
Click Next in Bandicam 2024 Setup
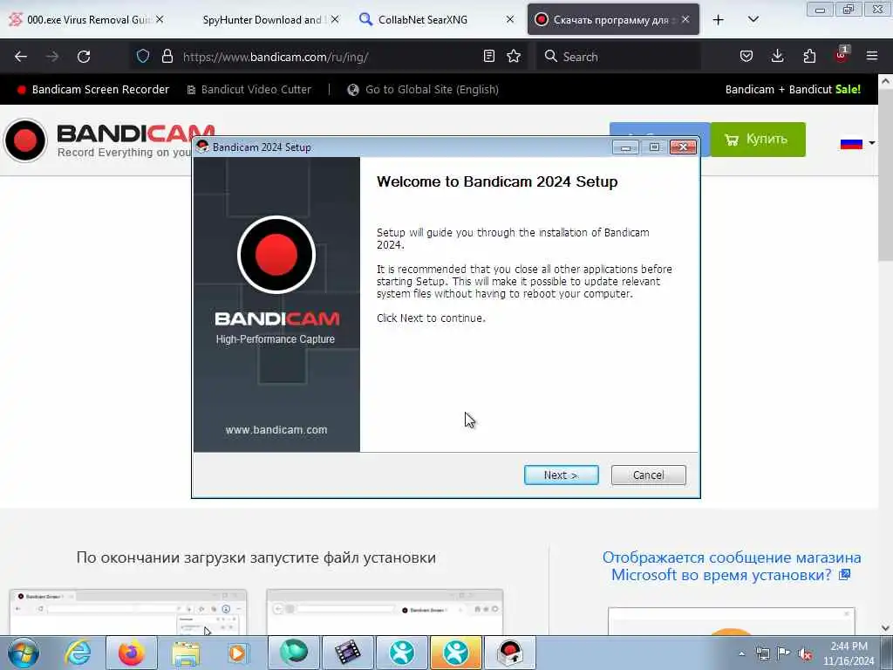[x=561, y=475]
